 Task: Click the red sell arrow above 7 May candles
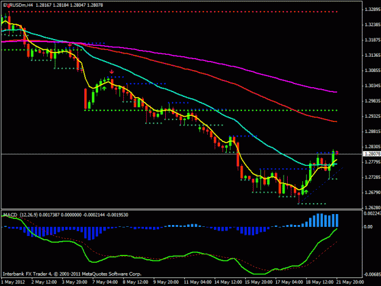click(x=112, y=72)
